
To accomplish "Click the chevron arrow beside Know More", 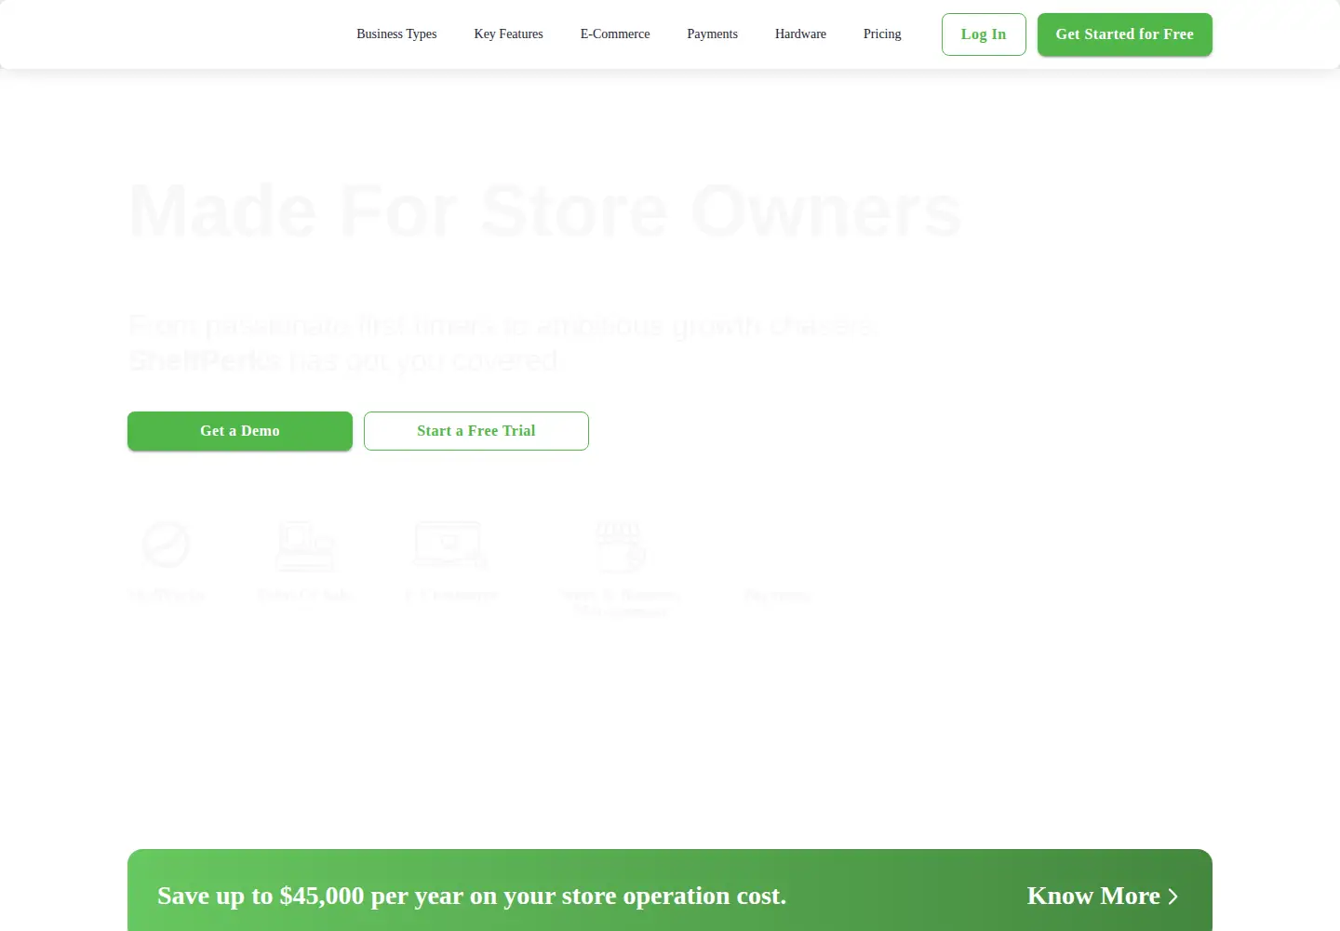I will click(1173, 897).
